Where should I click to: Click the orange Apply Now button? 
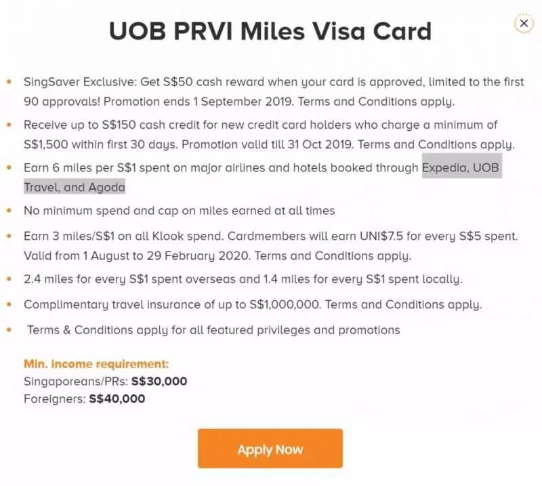click(270, 448)
